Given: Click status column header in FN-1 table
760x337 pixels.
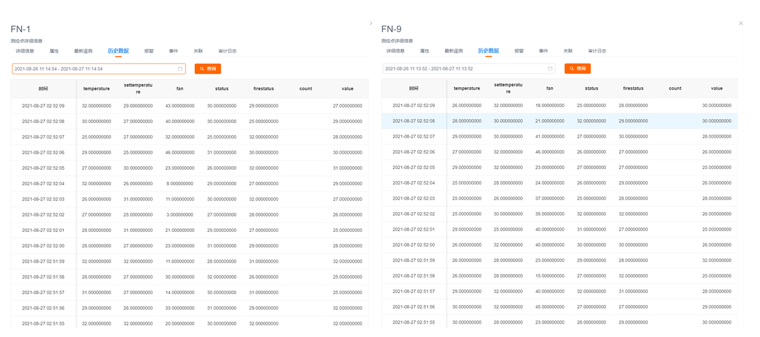Looking at the screenshot, I should click(x=222, y=88).
